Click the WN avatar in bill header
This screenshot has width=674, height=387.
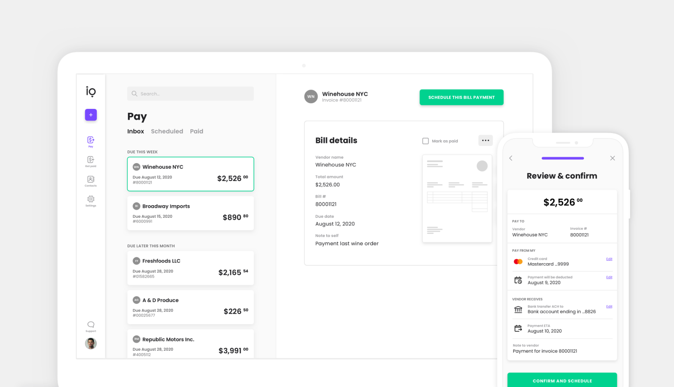click(311, 97)
